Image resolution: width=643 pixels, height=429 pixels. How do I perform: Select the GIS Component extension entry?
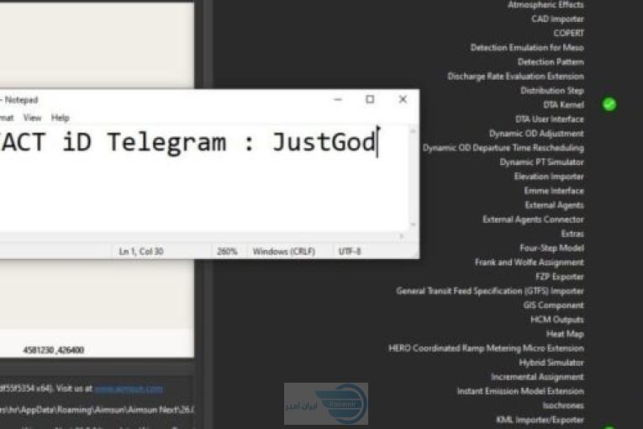point(553,305)
